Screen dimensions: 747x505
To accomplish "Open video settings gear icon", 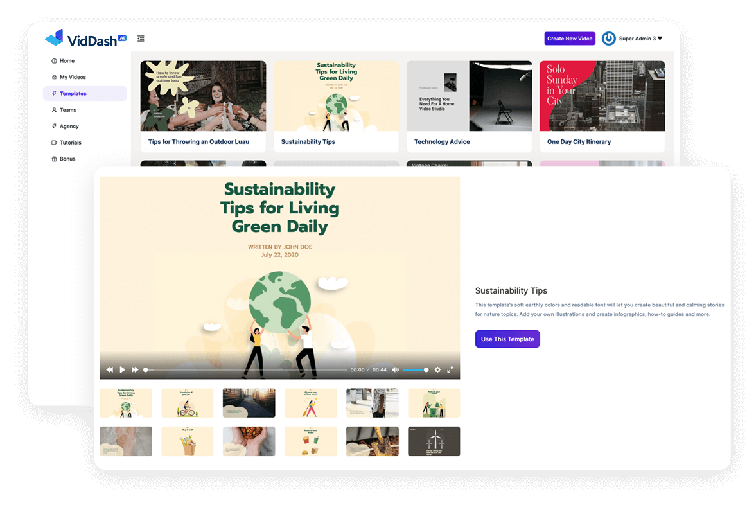I will [437, 369].
